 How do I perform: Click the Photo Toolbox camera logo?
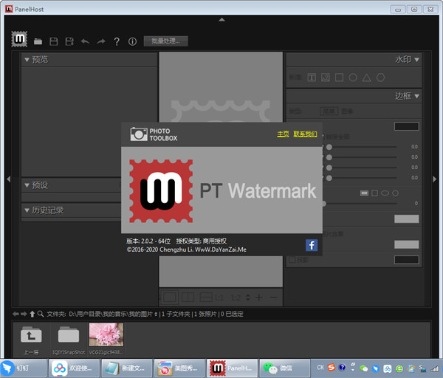click(x=154, y=134)
